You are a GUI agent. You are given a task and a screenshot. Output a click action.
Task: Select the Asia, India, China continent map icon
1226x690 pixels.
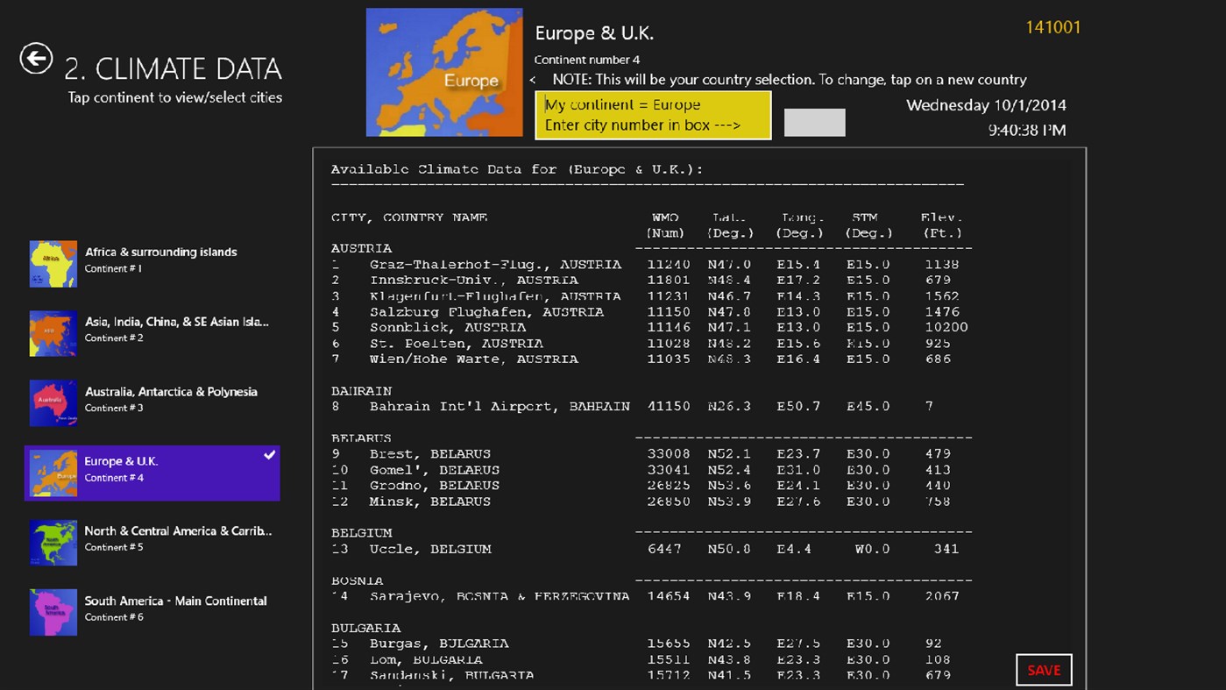pyautogui.click(x=53, y=333)
